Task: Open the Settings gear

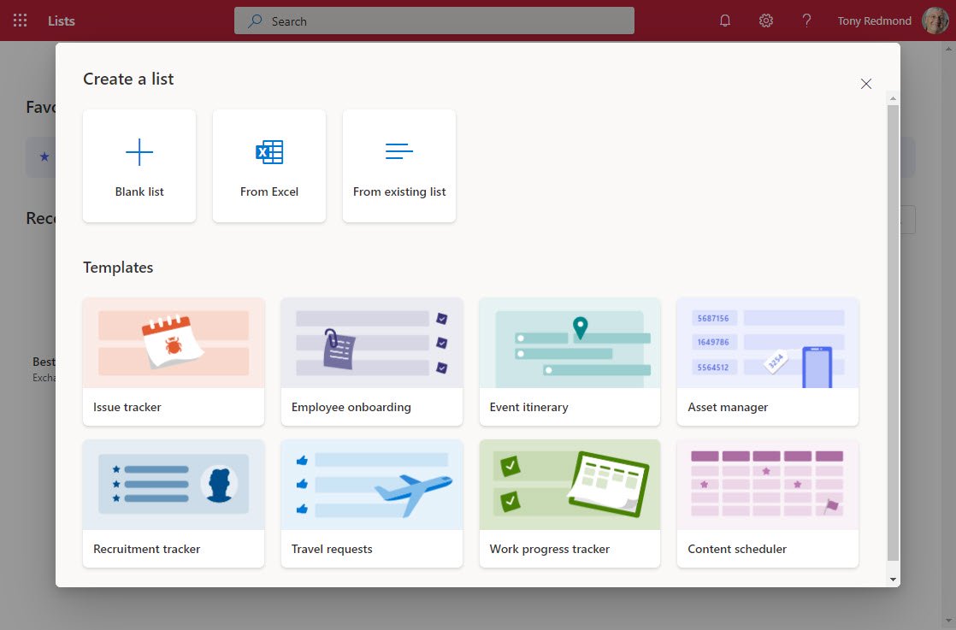Action: pyautogui.click(x=765, y=20)
